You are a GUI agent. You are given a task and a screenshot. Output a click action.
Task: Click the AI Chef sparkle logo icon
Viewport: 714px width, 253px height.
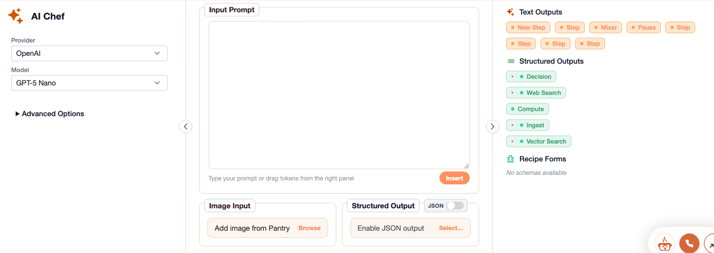(x=16, y=16)
